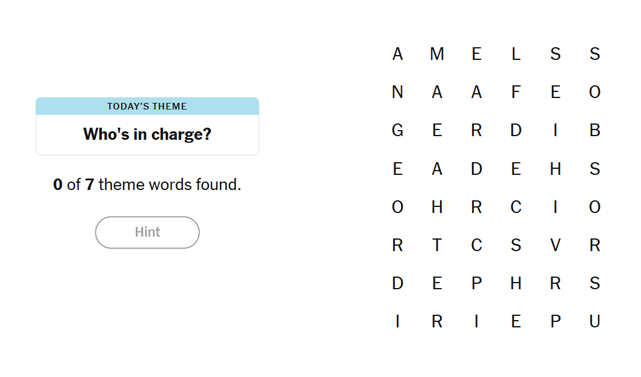Tap the letter C next to T

point(476,245)
